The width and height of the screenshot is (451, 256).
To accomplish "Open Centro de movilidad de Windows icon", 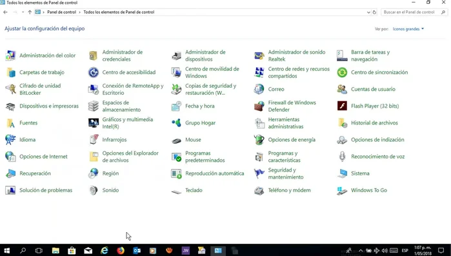I will [x=176, y=72].
